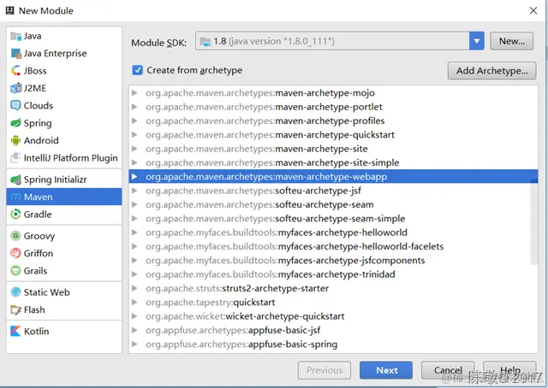The width and height of the screenshot is (548, 388).
Task: Click New... SDK button
Action: (x=512, y=41)
